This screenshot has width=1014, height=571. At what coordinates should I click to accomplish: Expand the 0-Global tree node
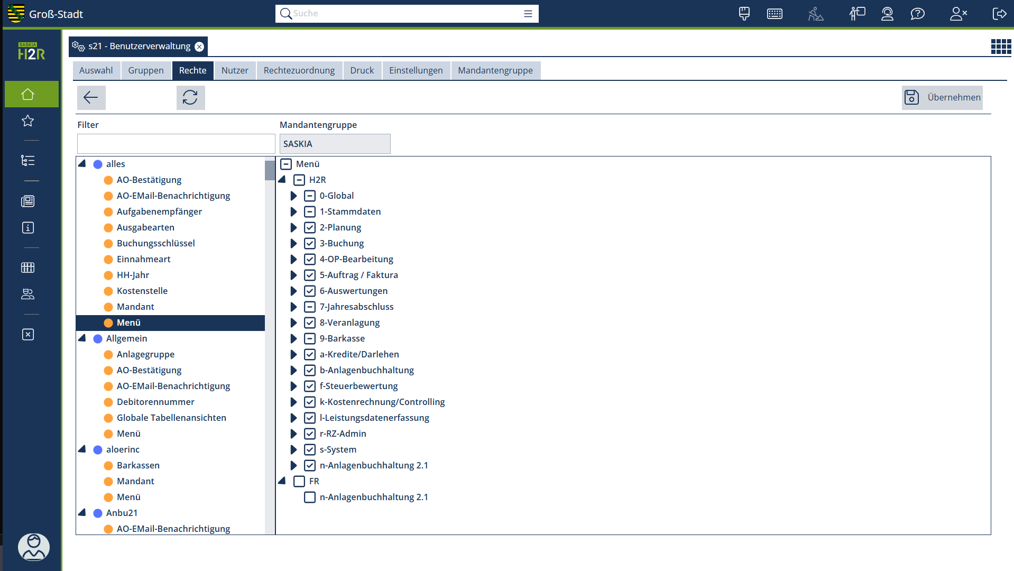click(294, 196)
